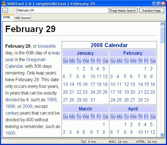167x145 pixels.
Task: Select the HTML tab
Action: [7, 18]
